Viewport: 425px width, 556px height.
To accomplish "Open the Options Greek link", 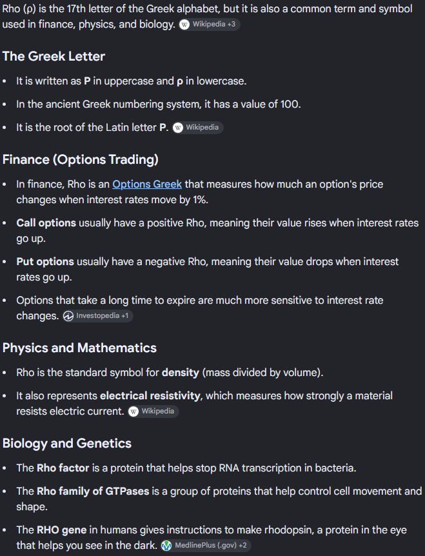I will [147, 184].
